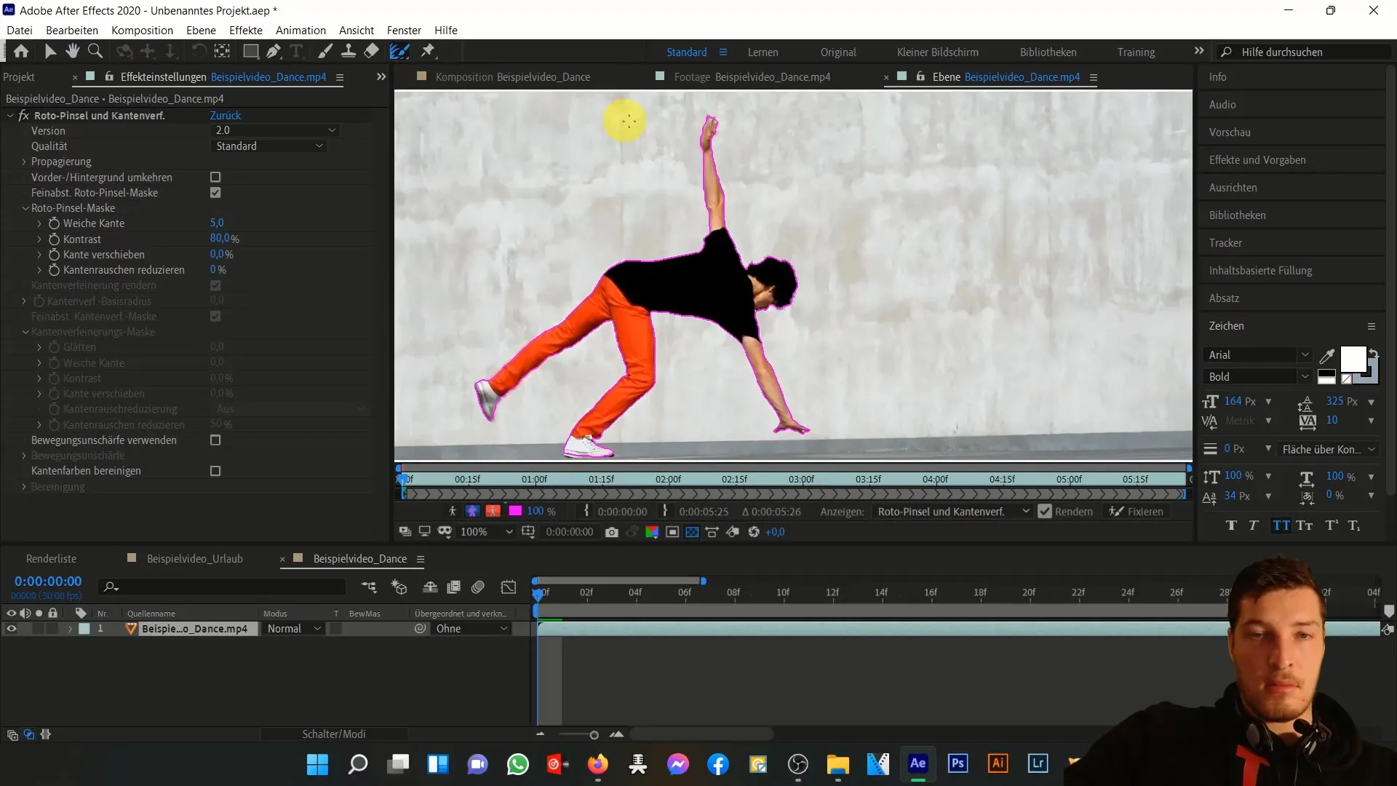This screenshot has width=1397, height=786.
Task: Open the Komposition menu
Action: (142, 30)
